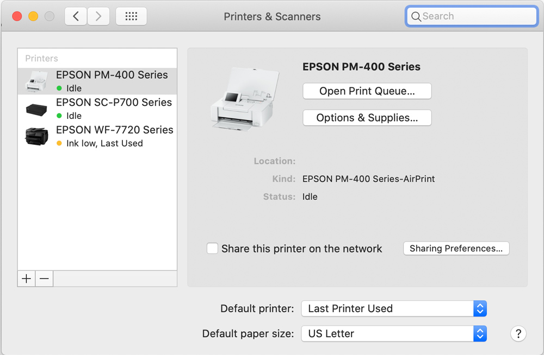Click the forward navigation arrow
Viewport: 544px width, 355px height.
pyautogui.click(x=98, y=16)
